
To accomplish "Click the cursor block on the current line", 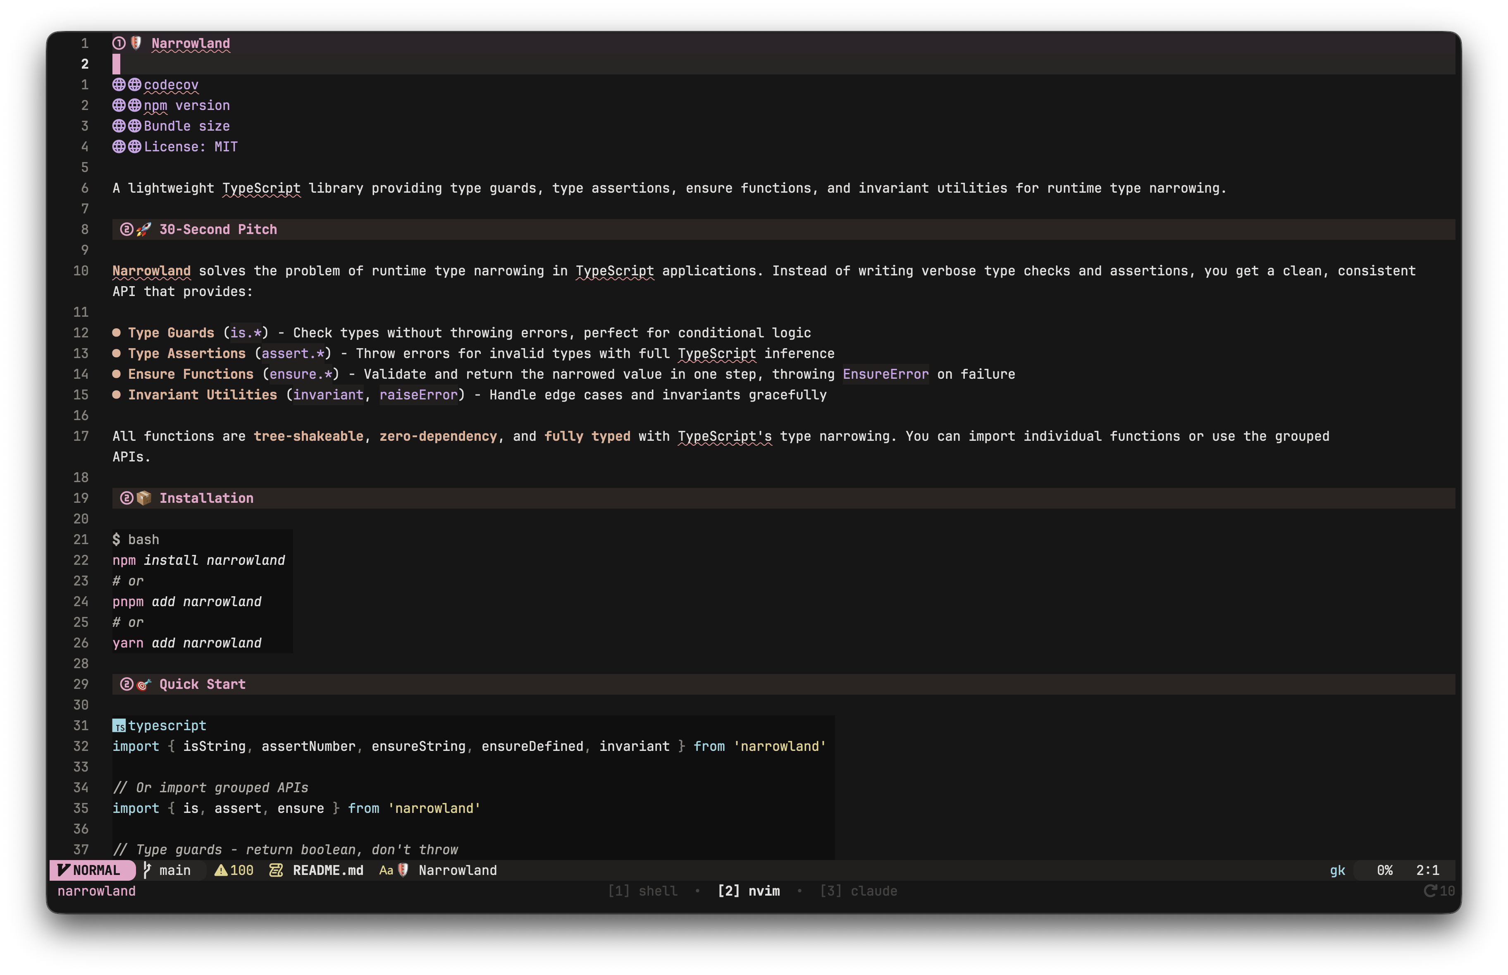I will [x=117, y=64].
